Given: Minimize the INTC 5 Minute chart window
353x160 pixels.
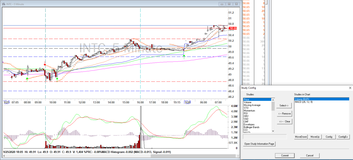Looking at the screenshot, I should (222, 4).
